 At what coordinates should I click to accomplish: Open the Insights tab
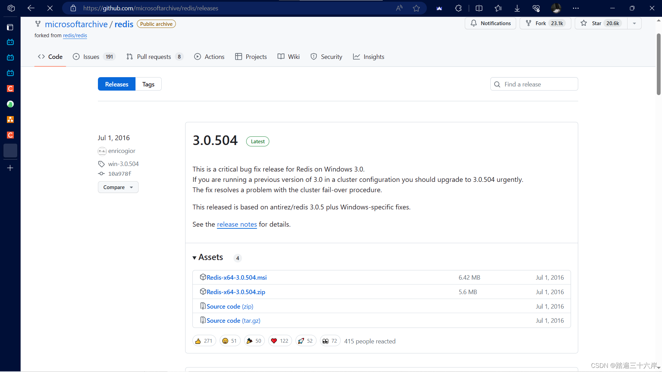(369, 56)
